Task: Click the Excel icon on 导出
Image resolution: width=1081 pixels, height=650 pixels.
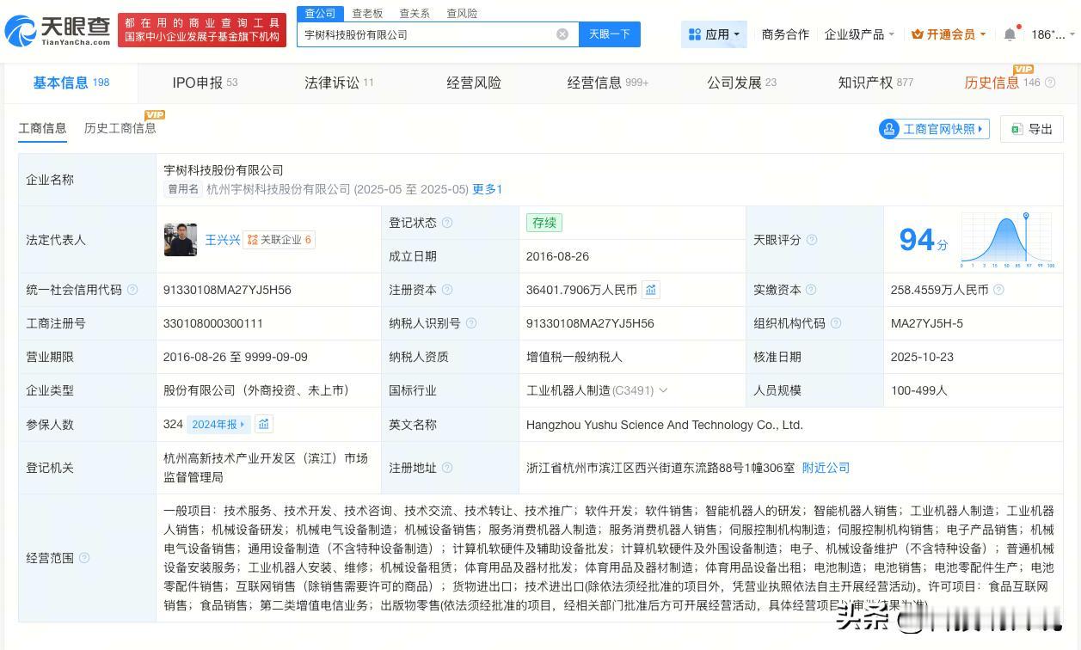Action: click(1017, 129)
